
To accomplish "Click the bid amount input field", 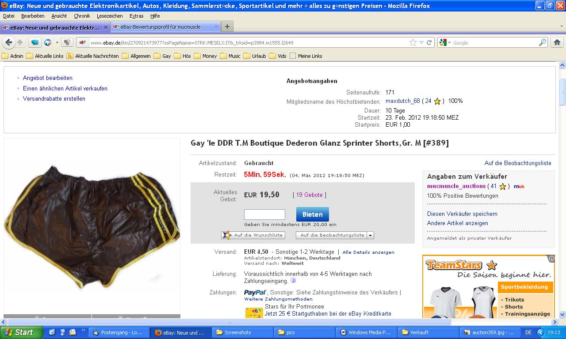I will coord(264,215).
